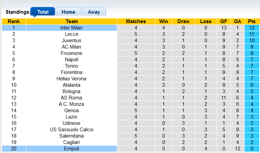Open the Home standings tab
Screen dimensions: 260x153
click(68, 12)
